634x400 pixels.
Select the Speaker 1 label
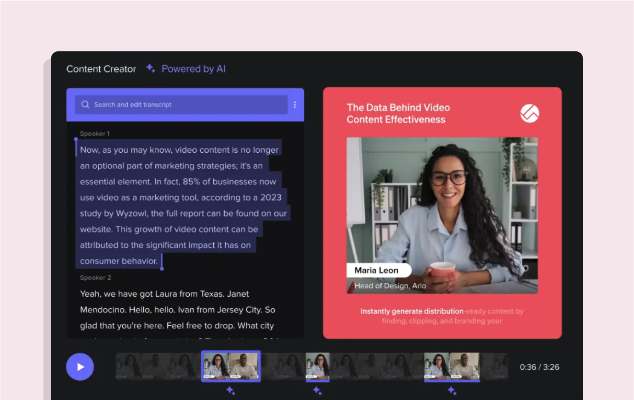tap(95, 133)
